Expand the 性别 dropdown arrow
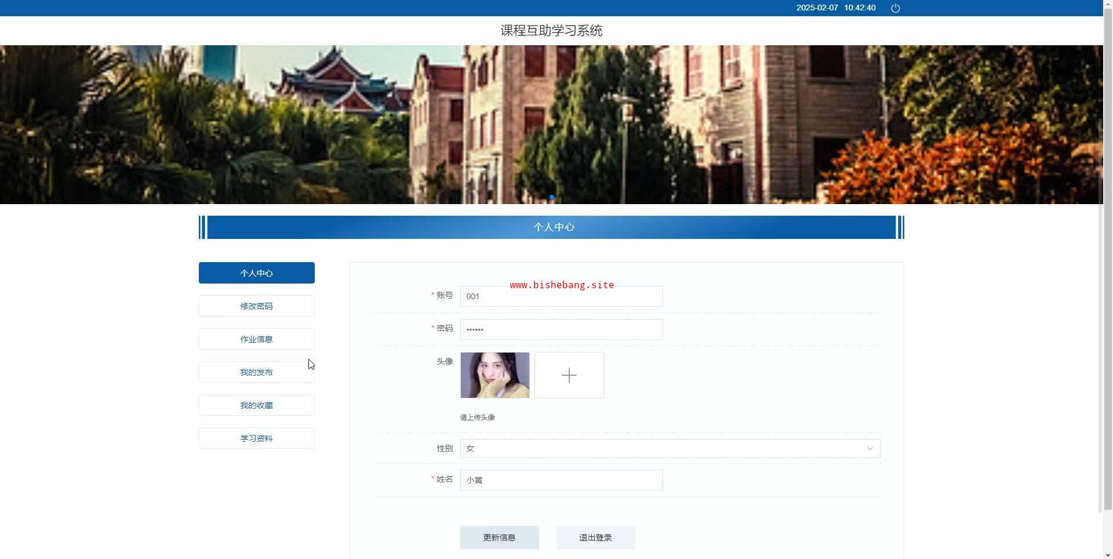The image size is (1113, 559). click(870, 448)
